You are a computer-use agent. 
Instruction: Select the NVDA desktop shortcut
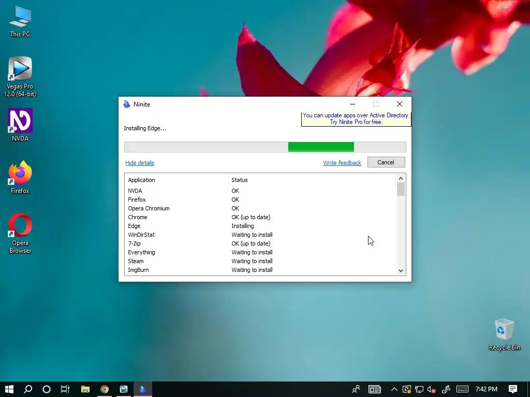20,125
